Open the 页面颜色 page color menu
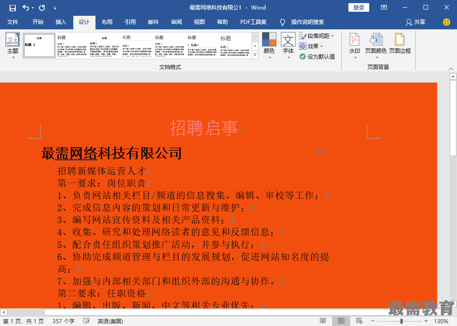This screenshot has height=326, width=457. 376,46
